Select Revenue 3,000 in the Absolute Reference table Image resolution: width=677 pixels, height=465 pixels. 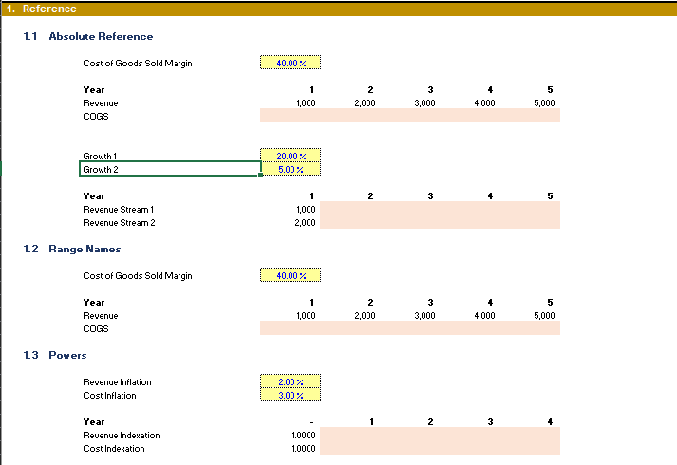424,102
